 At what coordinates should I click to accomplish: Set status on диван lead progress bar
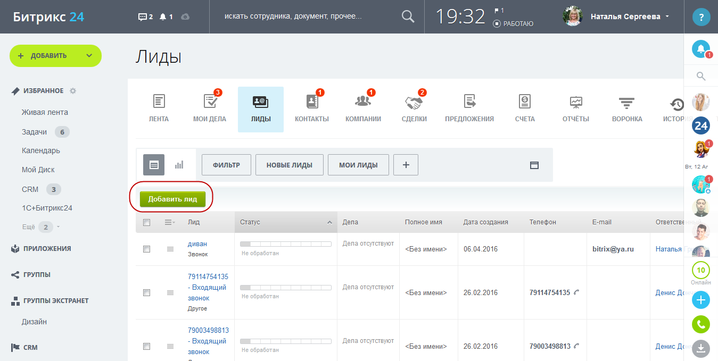[286, 244]
